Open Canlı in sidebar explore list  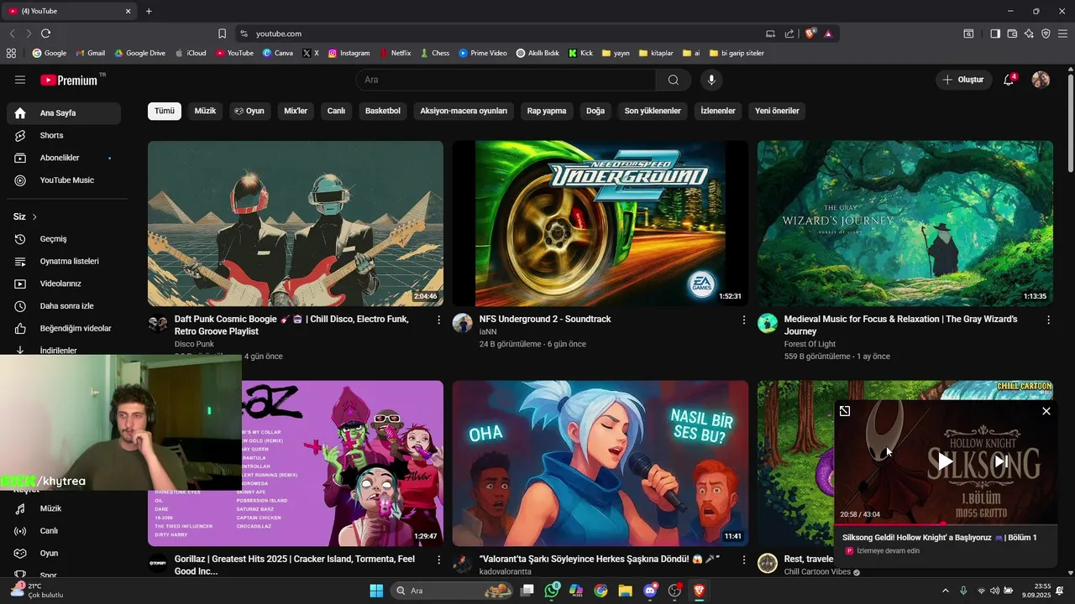click(x=64, y=531)
